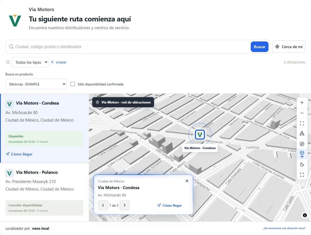This screenshot has width=311, height=235.
Task: Click the Vía Motors · Condesa map label
Action: point(200,148)
